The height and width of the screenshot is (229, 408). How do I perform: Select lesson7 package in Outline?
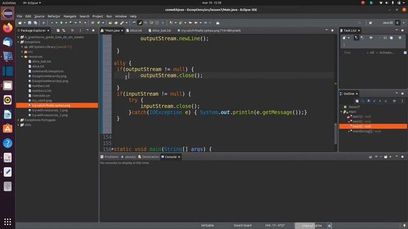tap(354, 107)
